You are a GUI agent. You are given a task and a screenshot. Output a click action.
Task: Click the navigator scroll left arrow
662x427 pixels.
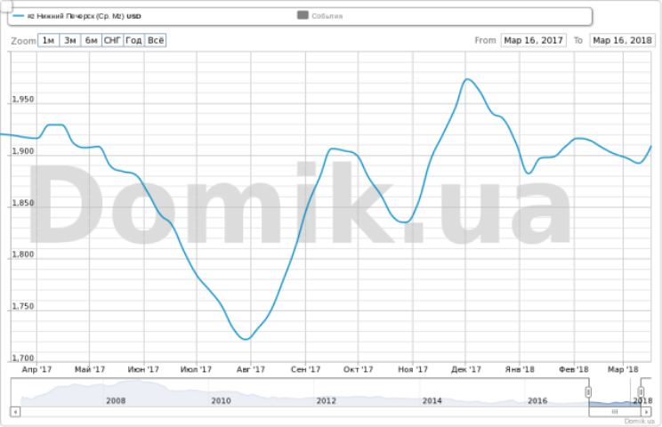tap(16, 411)
